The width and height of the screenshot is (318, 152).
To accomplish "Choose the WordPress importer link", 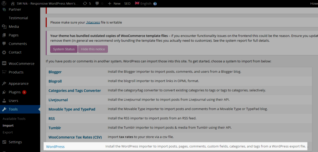I will 55,146.
